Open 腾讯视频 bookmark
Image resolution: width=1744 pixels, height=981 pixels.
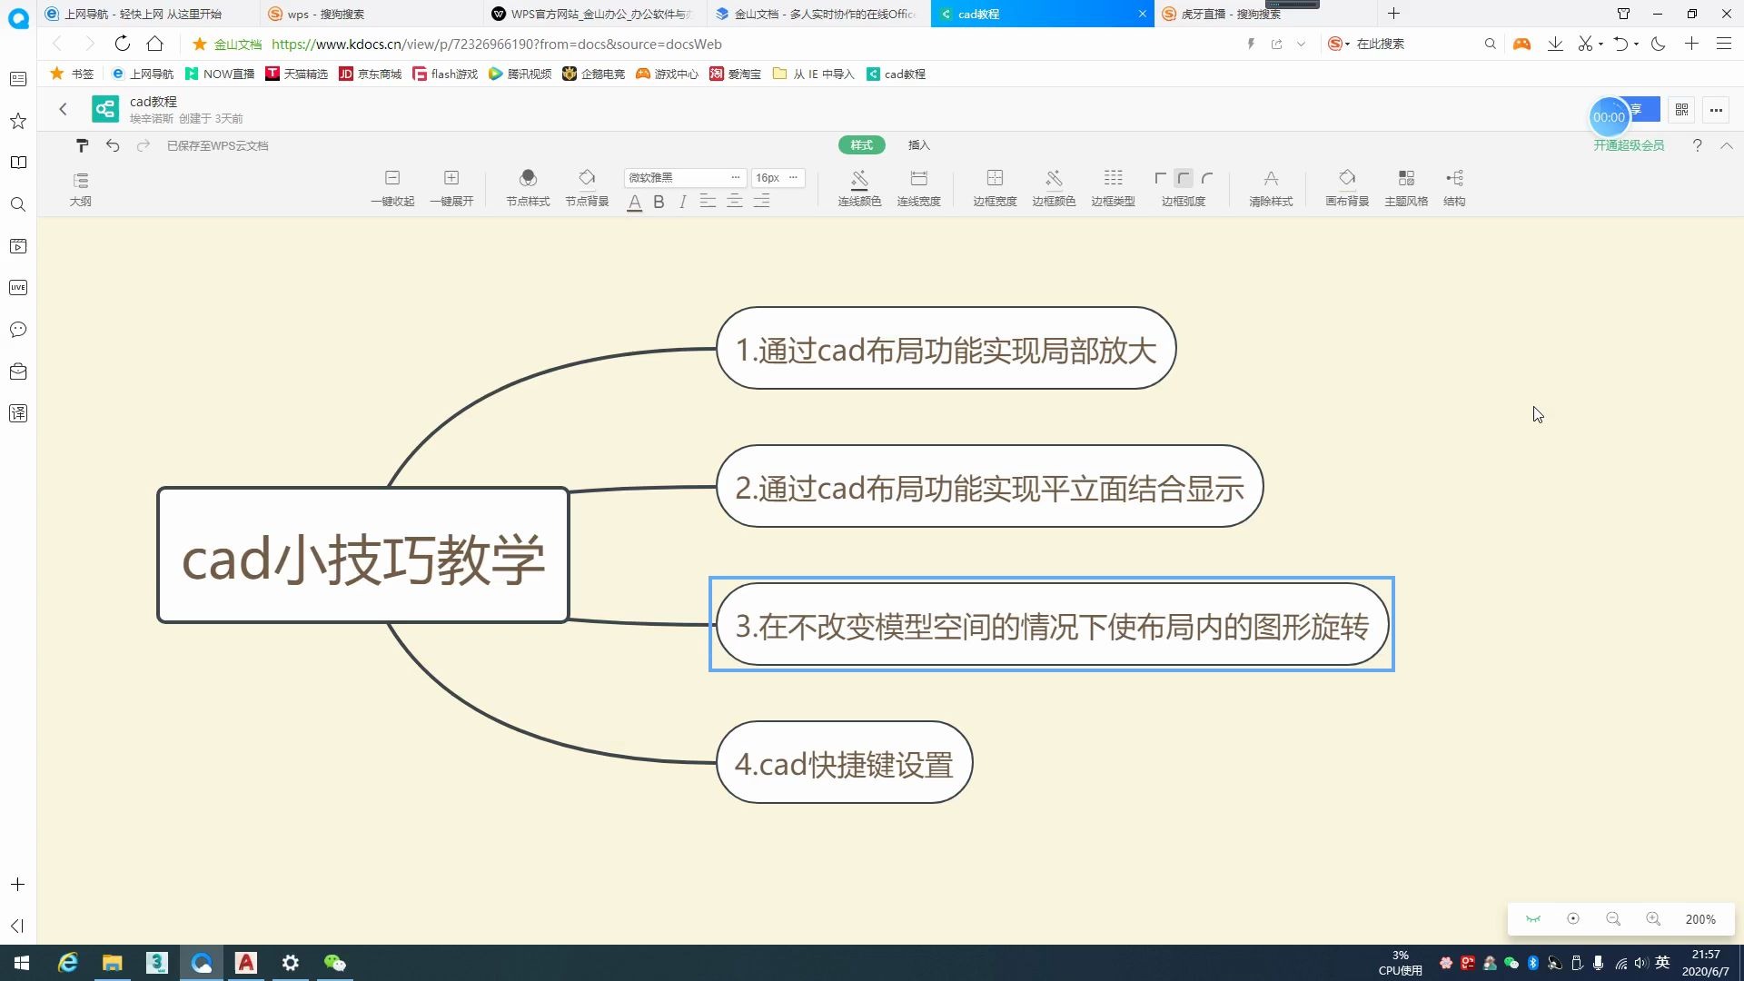pyautogui.click(x=520, y=74)
